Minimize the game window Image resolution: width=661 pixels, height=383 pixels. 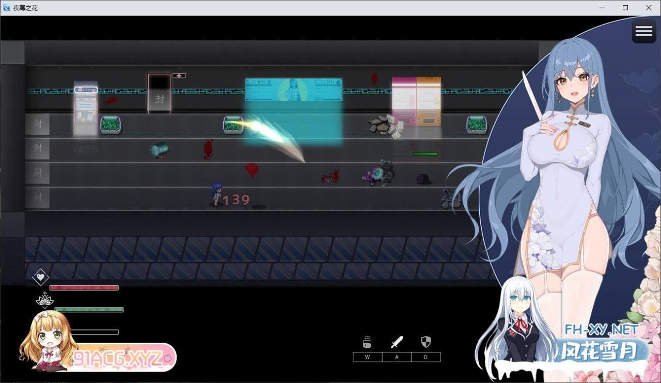602,8
